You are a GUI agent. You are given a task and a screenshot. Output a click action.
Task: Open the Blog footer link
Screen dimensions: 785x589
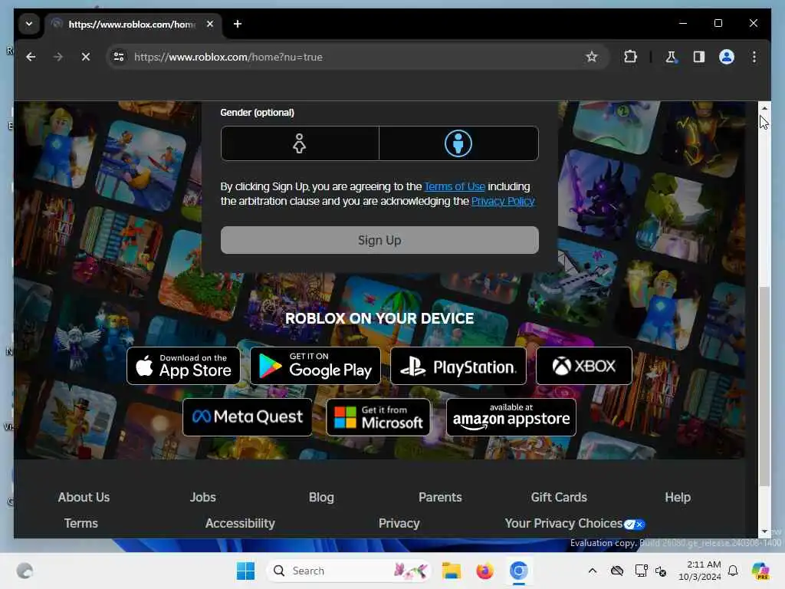pyautogui.click(x=321, y=497)
